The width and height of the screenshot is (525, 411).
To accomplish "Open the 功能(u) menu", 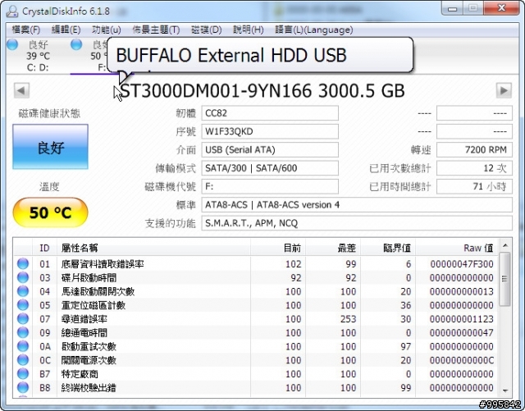I will (x=106, y=30).
